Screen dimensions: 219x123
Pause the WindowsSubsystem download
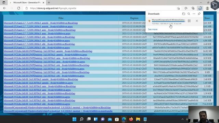189,21
